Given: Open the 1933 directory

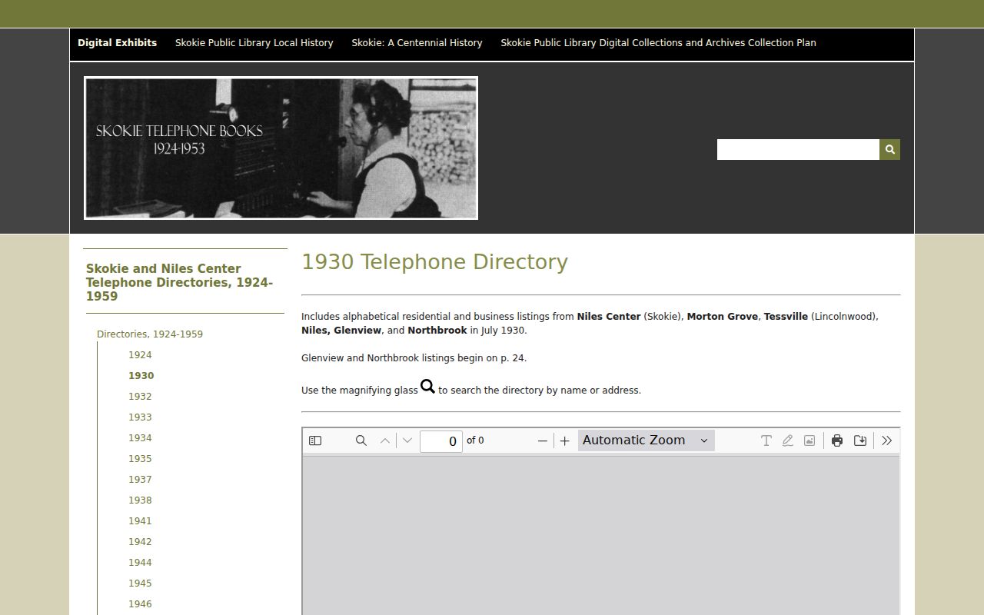Looking at the screenshot, I should pos(140,417).
